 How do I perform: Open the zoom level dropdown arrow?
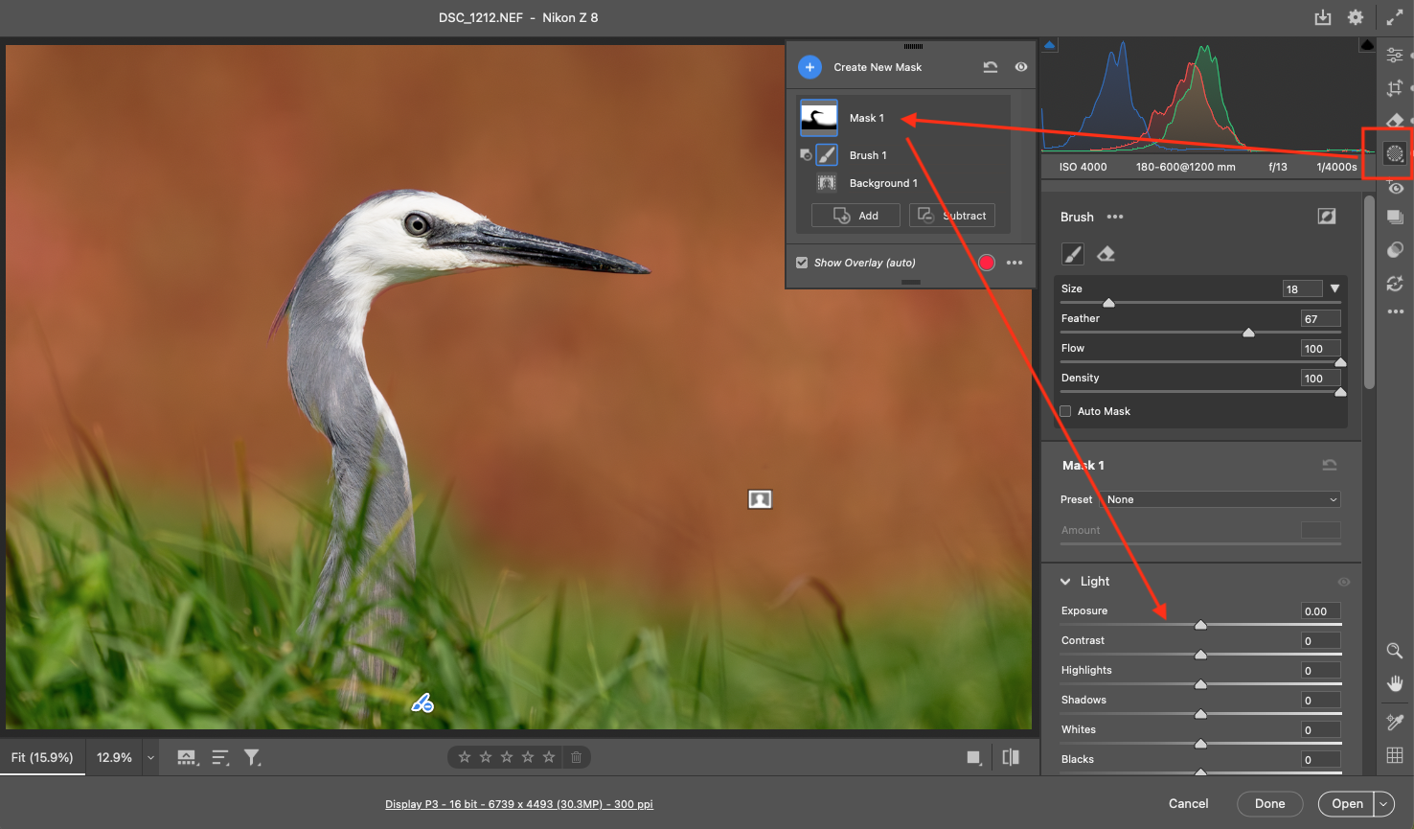(x=150, y=757)
